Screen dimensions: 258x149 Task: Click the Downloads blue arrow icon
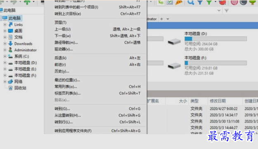[11, 44]
